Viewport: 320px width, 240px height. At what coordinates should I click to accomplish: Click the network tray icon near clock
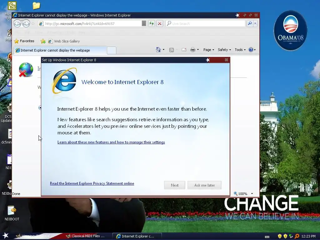291,236
